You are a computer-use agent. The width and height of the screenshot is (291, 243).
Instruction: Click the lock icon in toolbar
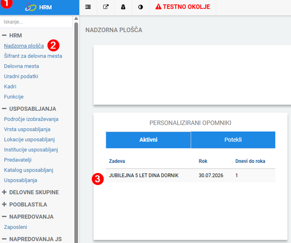coord(123,7)
